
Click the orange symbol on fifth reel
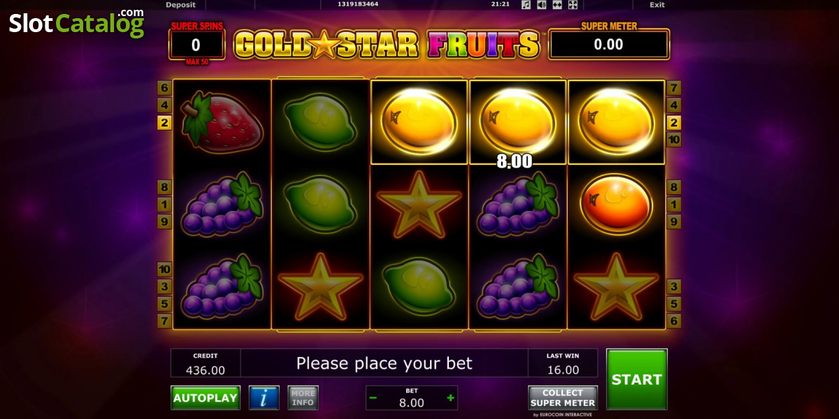point(616,205)
